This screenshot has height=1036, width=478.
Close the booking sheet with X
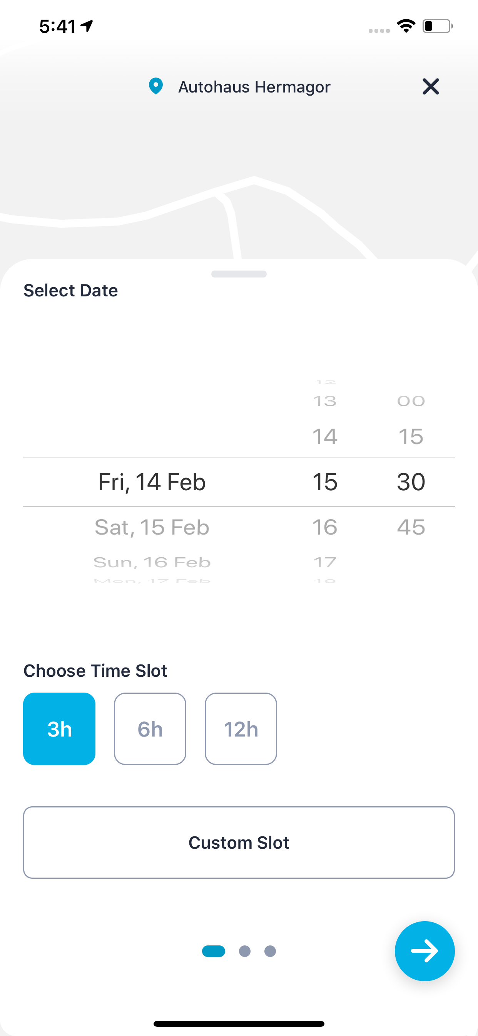(x=431, y=86)
